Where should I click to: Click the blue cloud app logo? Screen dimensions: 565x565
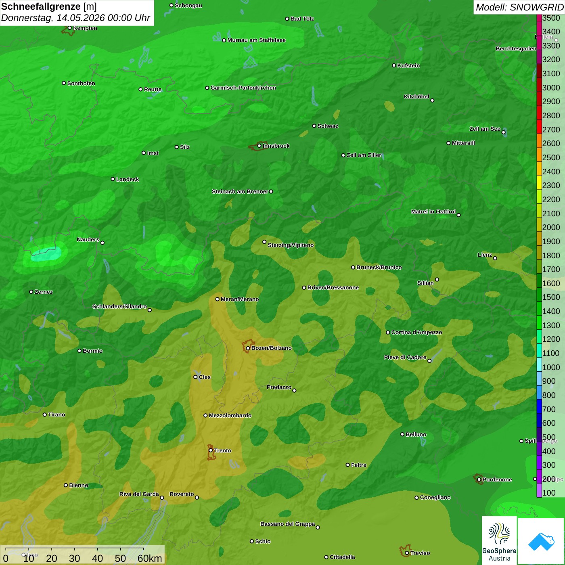pos(541,542)
